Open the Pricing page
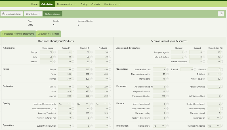This screenshot has width=227, height=130. click(84, 4)
